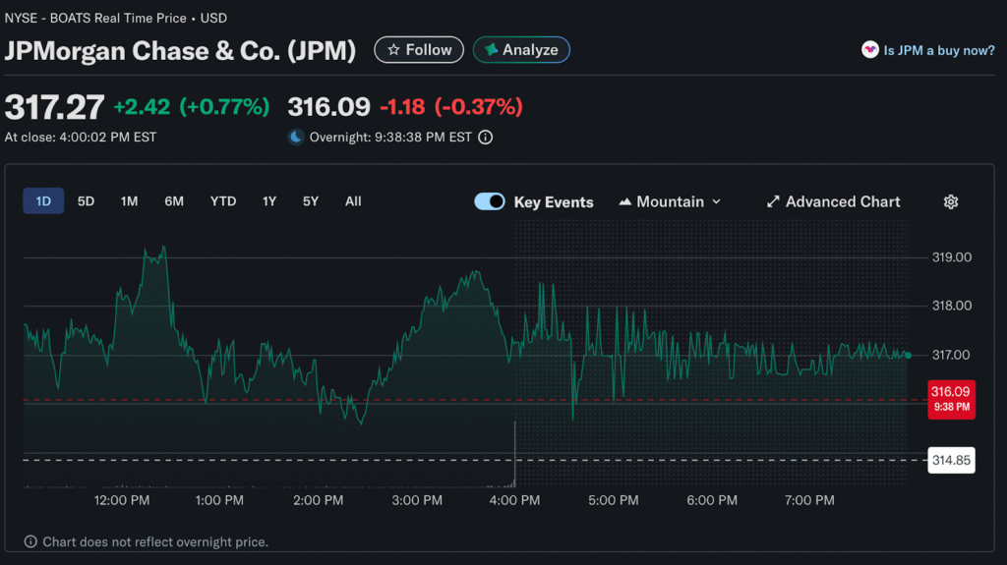
Task: Open chart settings gear icon
Action: pos(950,201)
